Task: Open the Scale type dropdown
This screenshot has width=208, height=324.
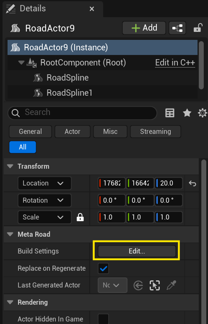Action: tap(44, 217)
